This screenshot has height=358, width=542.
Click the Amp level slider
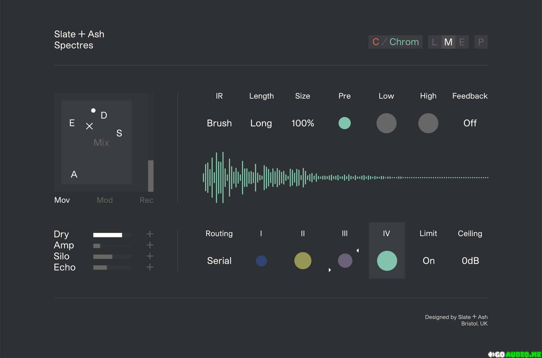(x=112, y=246)
